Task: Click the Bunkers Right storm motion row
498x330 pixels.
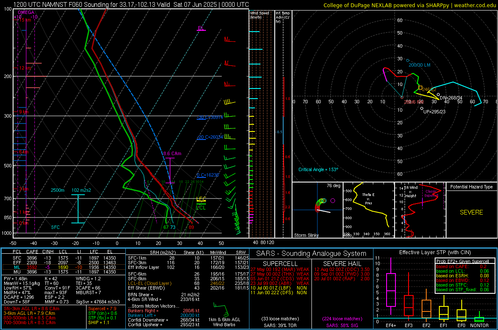Action: 164,311
